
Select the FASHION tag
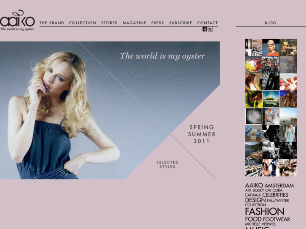[265, 211]
